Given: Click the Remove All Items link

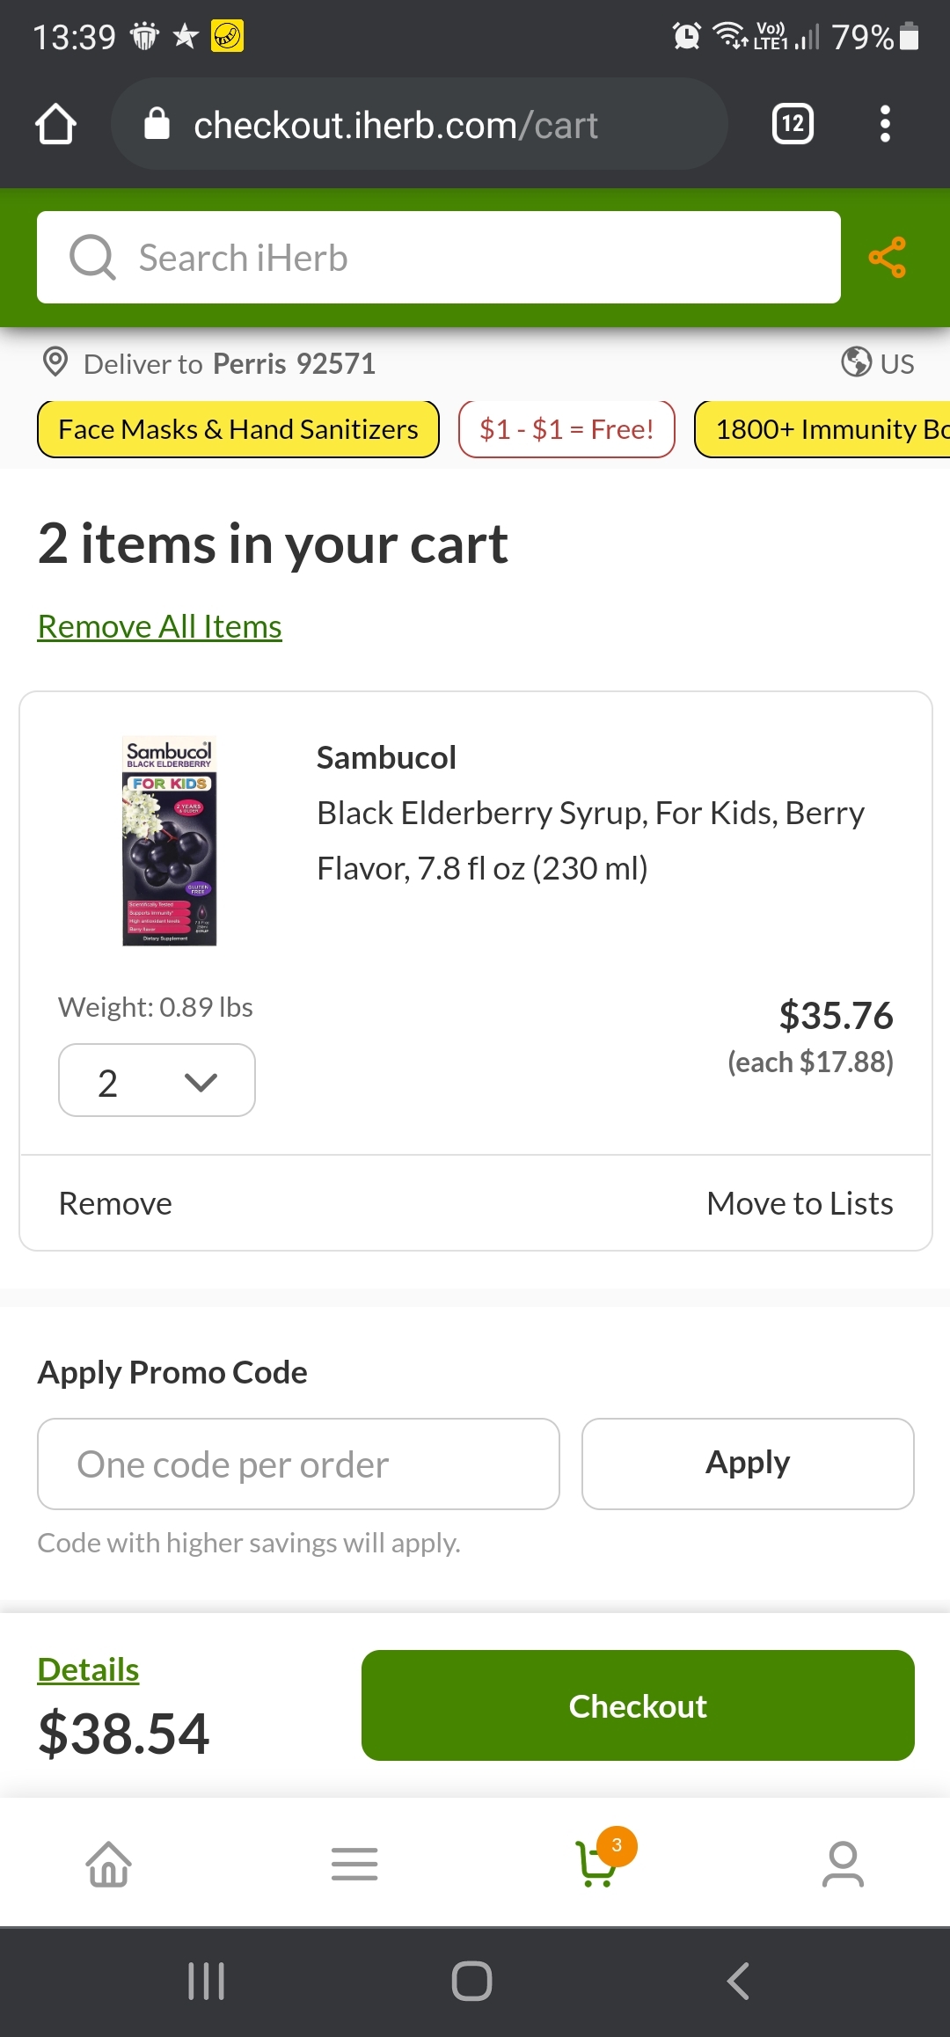Looking at the screenshot, I should coord(159,627).
